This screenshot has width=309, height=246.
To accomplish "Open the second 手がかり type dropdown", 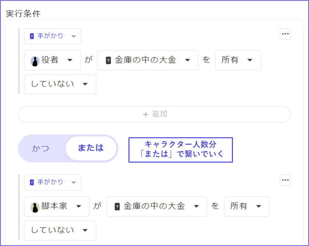I will coord(53,182).
